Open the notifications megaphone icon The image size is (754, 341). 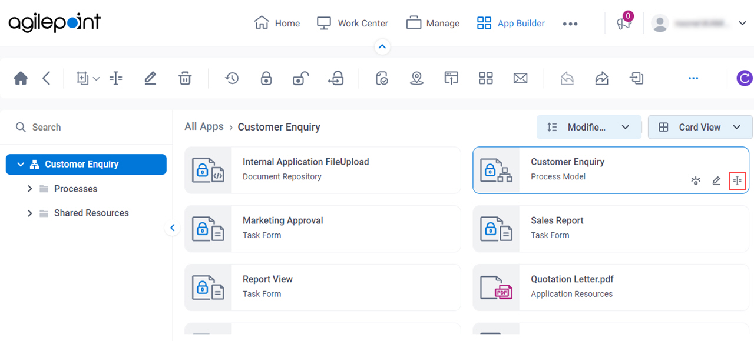pos(624,23)
